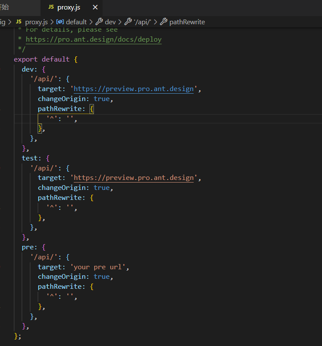Click the wrench icon before pathRewrite breadcrumb
This screenshot has width=322, height=346.
tap(164, 22)
